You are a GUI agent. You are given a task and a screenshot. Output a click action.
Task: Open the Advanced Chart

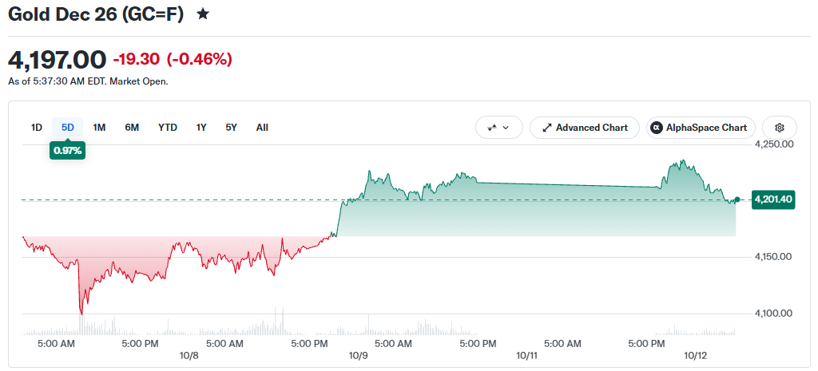[584, 128]
